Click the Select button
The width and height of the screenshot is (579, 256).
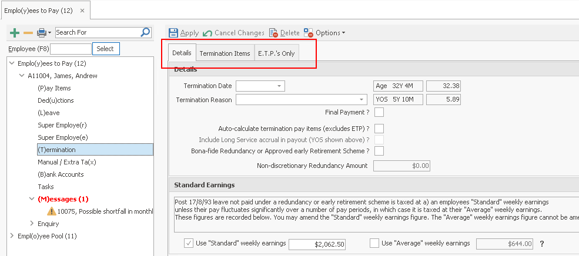tap(106, 49)
